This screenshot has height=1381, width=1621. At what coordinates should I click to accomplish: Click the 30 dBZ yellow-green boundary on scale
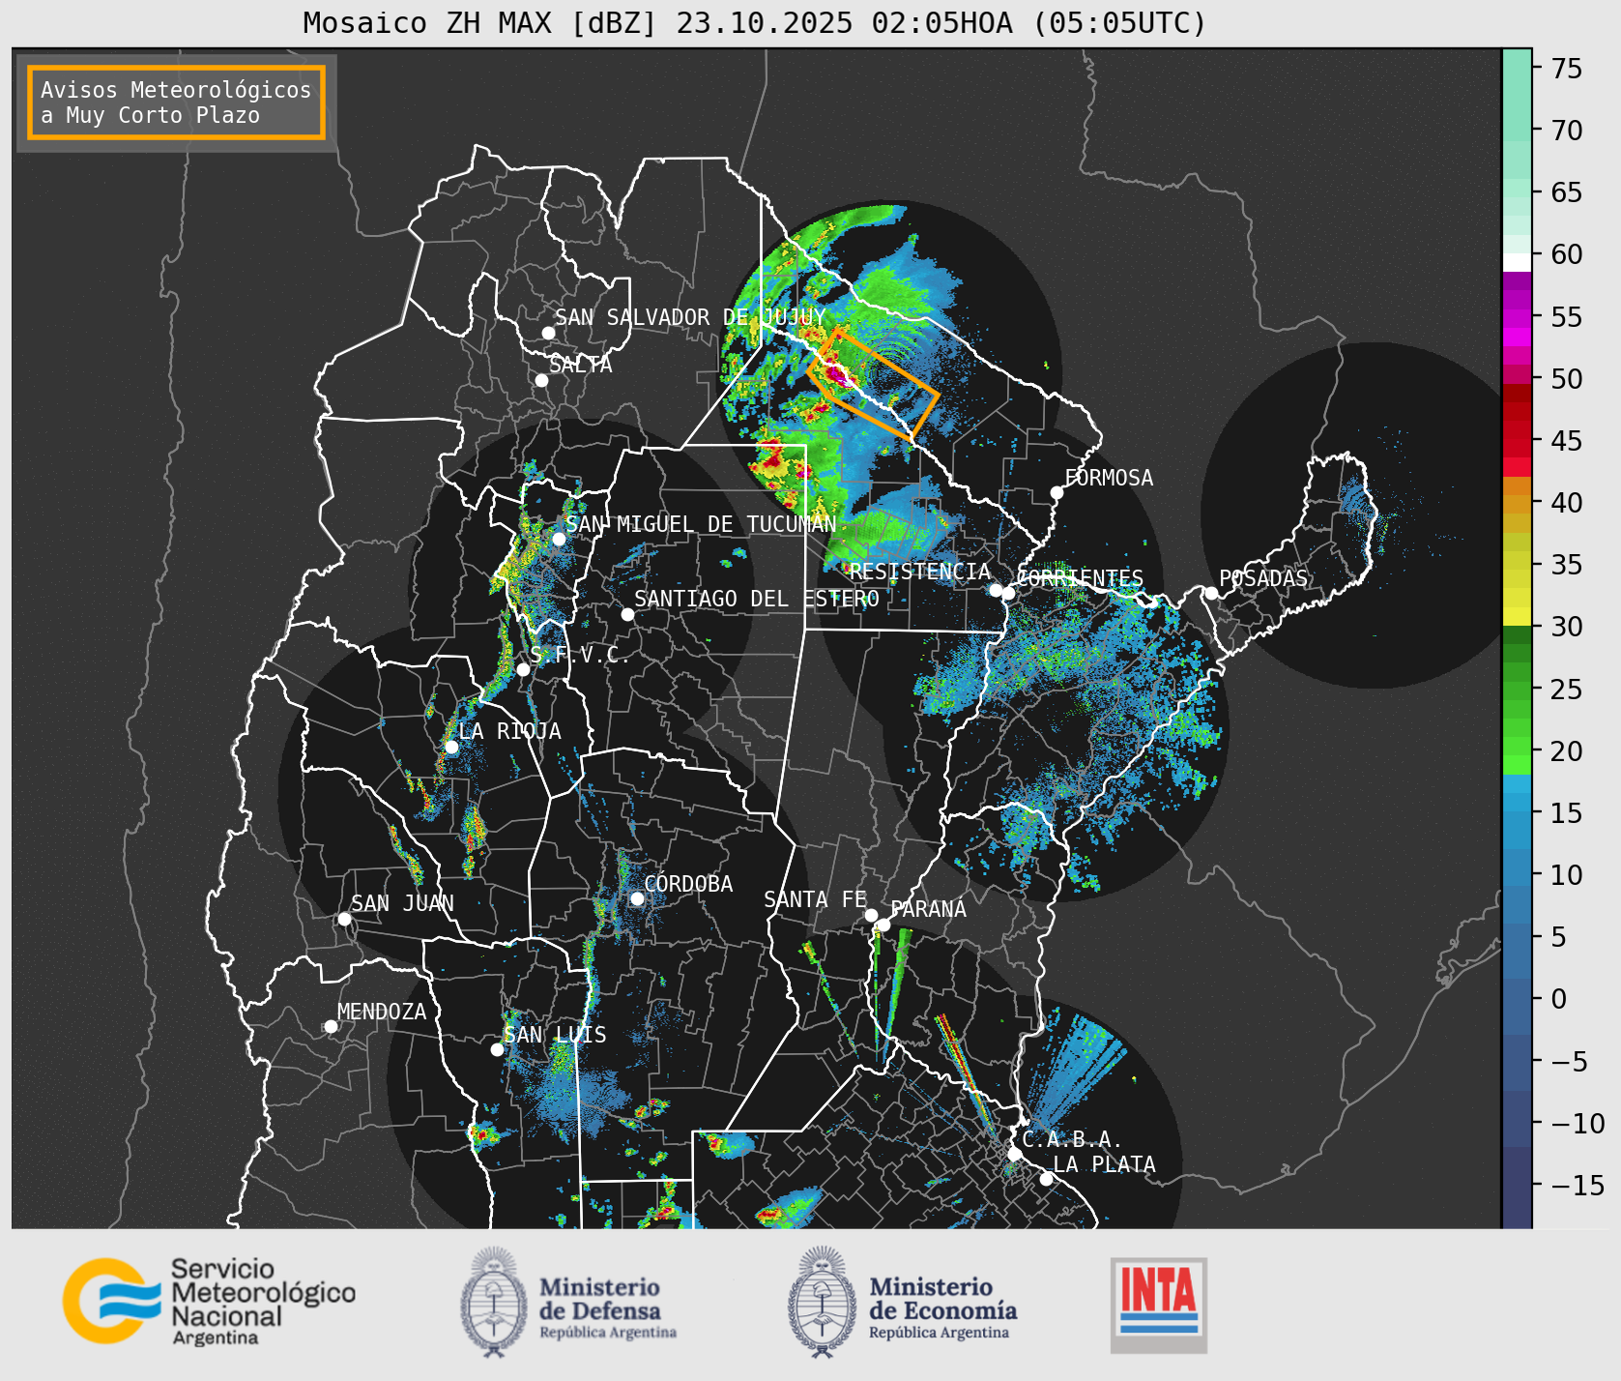(x=1517, y=626)
